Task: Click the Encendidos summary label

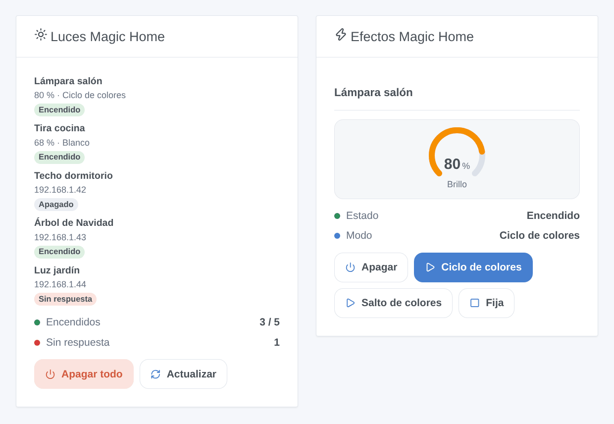Action: pyautogui.click(x=73, y=322)
